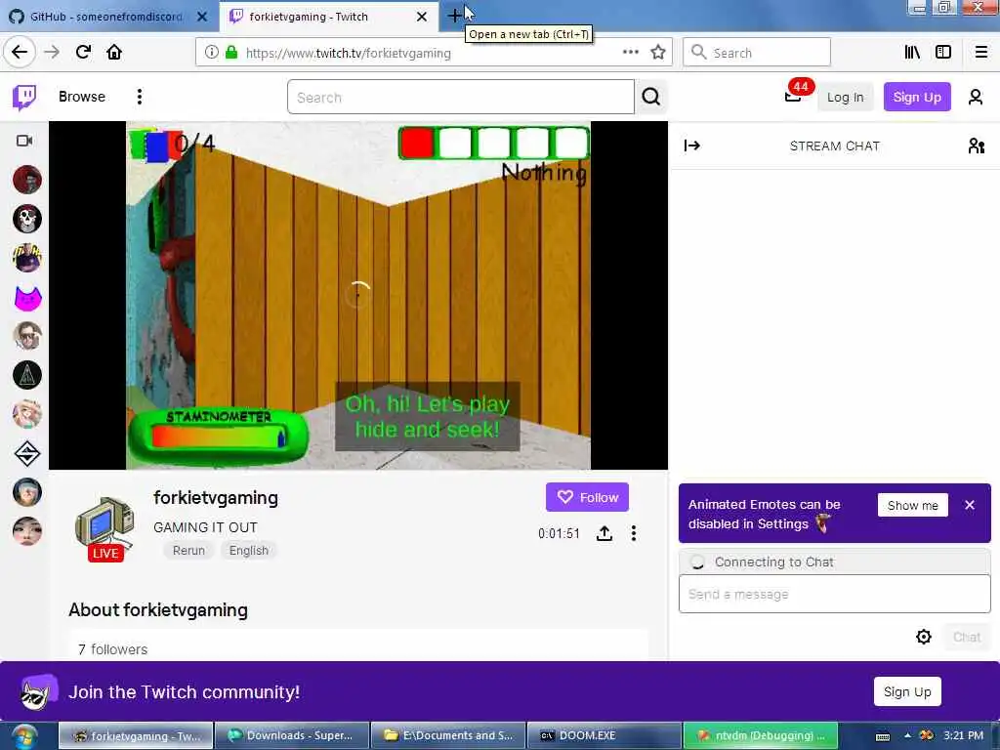Go to Firefox home page icon
The height and width of the screenshot is (750, 1000).
(x=114, y=52)
